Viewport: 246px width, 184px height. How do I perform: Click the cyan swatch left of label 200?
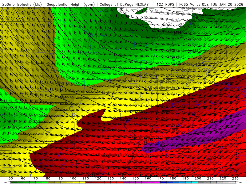(195, 182)
